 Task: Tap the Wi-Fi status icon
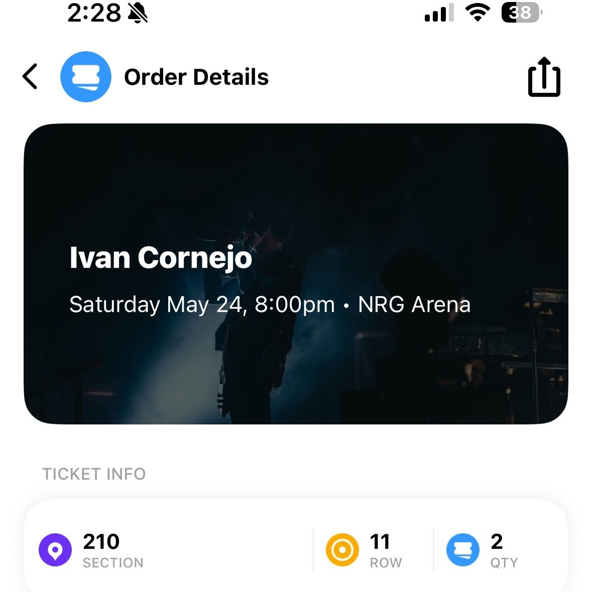478,13
